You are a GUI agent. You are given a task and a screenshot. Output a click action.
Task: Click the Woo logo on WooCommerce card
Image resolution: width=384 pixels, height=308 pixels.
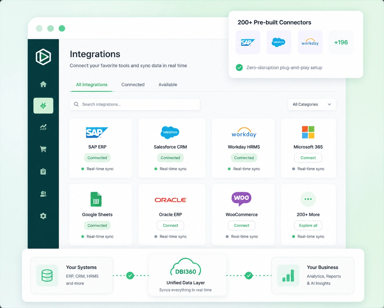pyautogui.click(x=241, y=199)
